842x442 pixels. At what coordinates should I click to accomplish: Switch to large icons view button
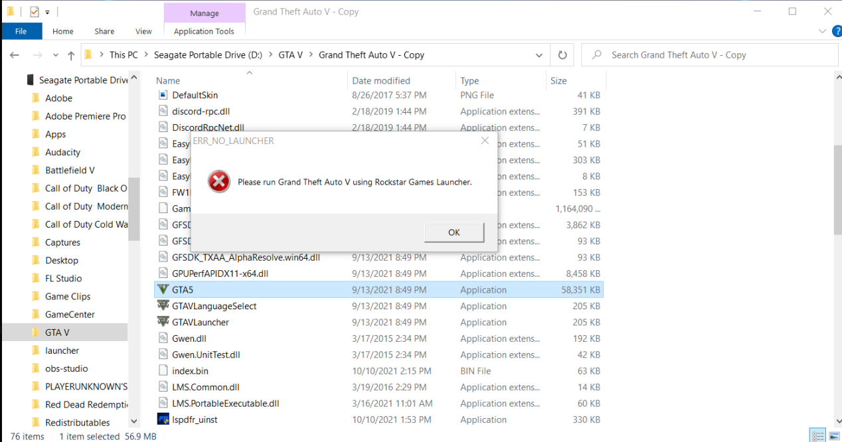pos(834,436)
